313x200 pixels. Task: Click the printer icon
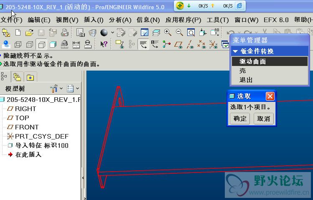[x=65, y=33]
